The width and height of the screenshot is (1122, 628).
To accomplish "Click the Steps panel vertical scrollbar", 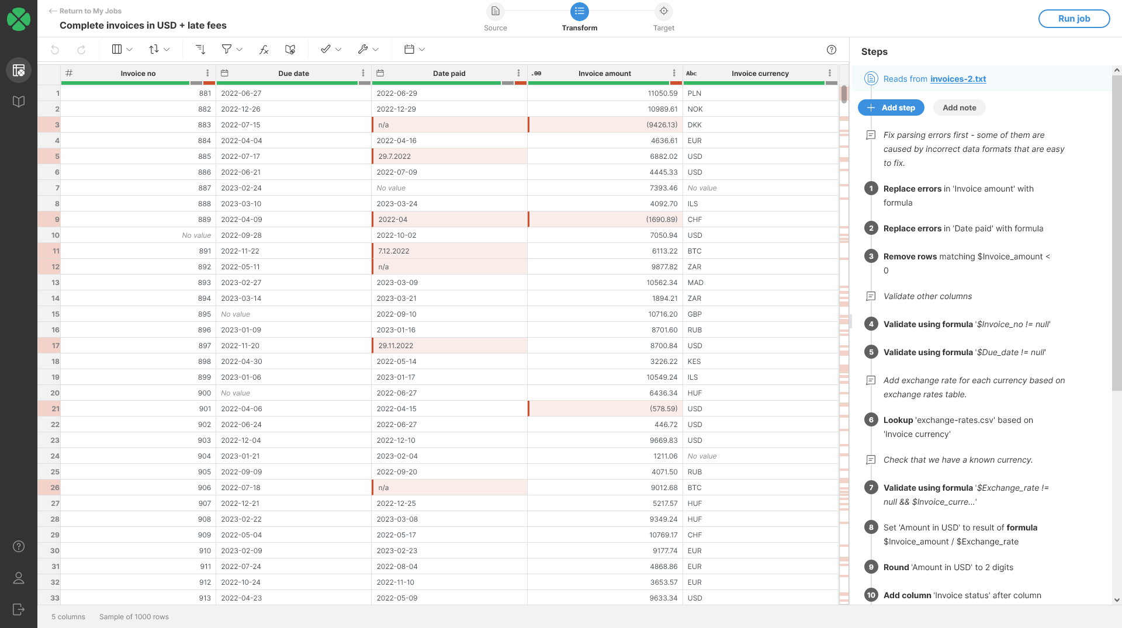I will point(1116,234).
